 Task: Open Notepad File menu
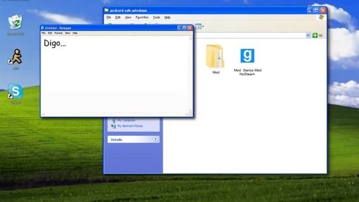point(43,33)
